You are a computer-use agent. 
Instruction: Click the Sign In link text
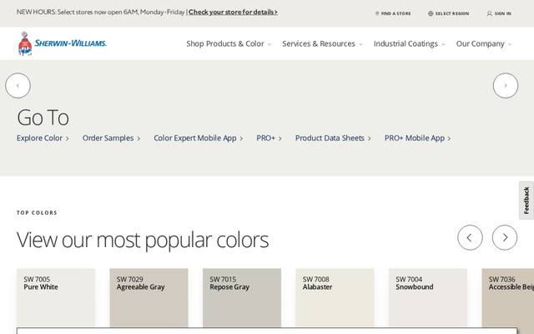click(x=502, y=13)
